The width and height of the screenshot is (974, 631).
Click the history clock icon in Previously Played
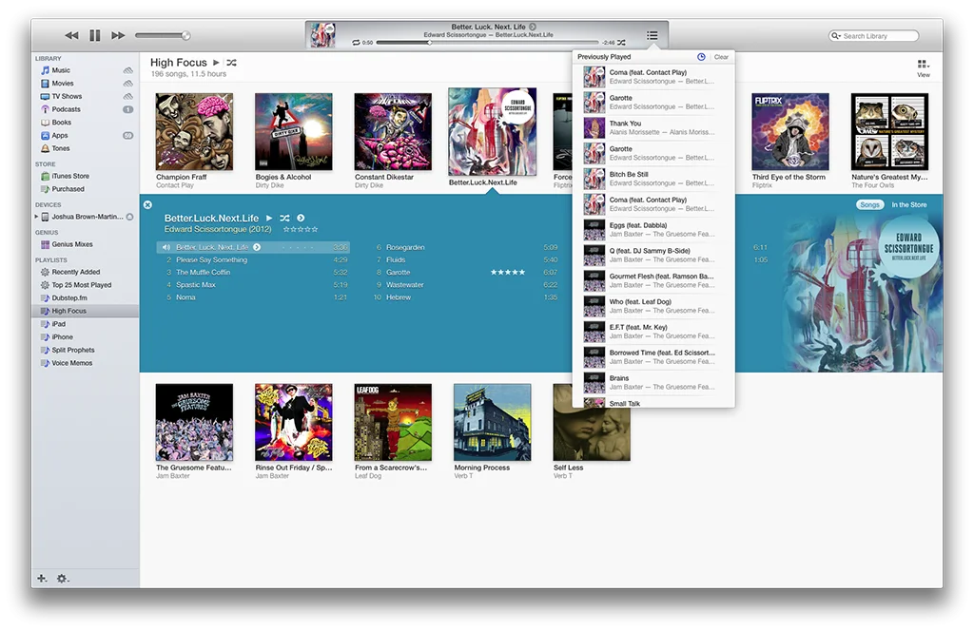click(x=701, y=56)
